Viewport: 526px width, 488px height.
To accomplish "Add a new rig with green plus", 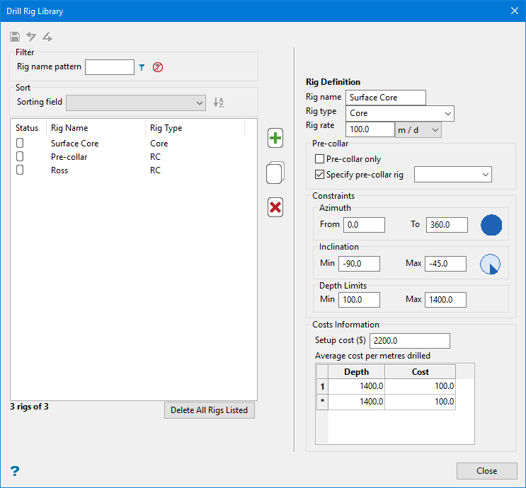I will pyautogui.click(x=275, y=138).
